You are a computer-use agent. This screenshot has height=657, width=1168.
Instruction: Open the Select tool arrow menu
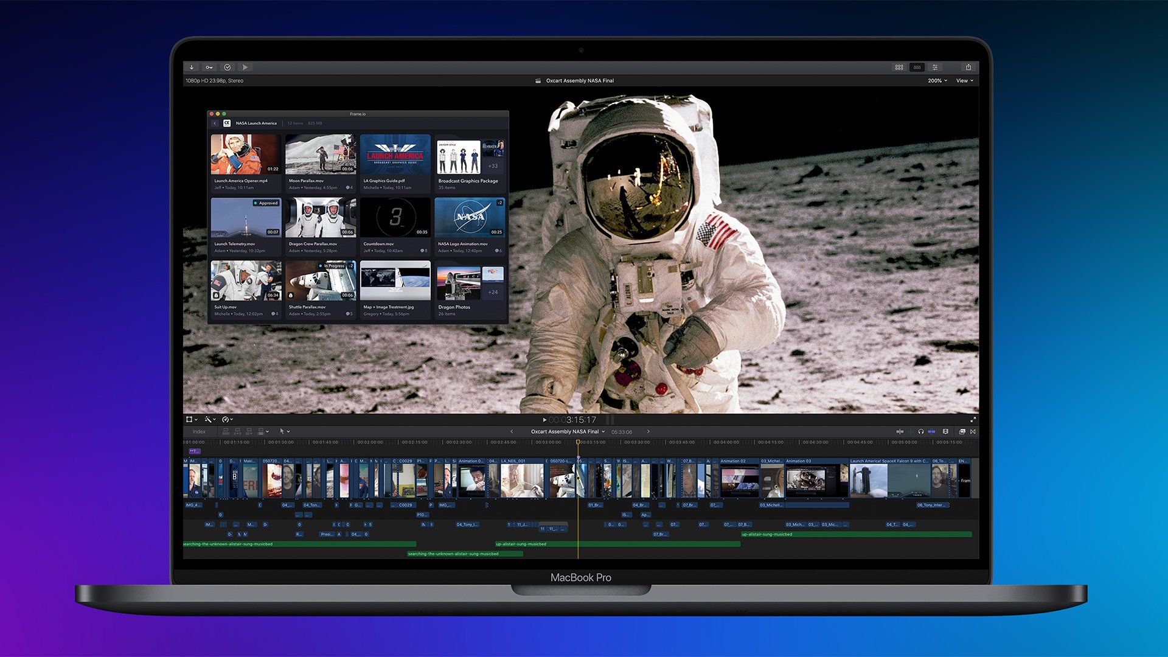[x=284, y=431]
